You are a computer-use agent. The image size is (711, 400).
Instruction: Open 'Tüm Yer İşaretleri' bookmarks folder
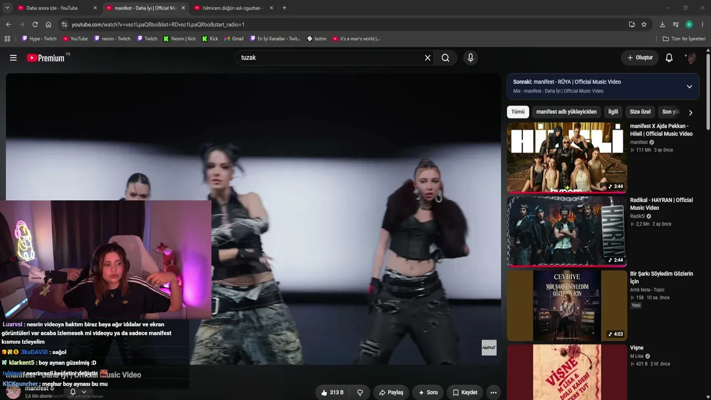point(684,39)
